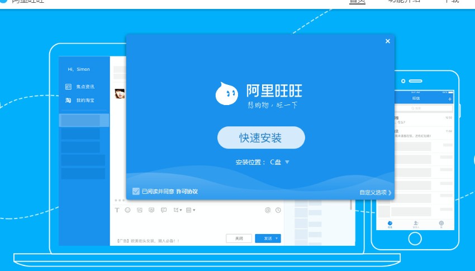This screenshot has height=271, width=475.
Task: Open the arrow beside the calculator icon
Action: click(194, 210)
